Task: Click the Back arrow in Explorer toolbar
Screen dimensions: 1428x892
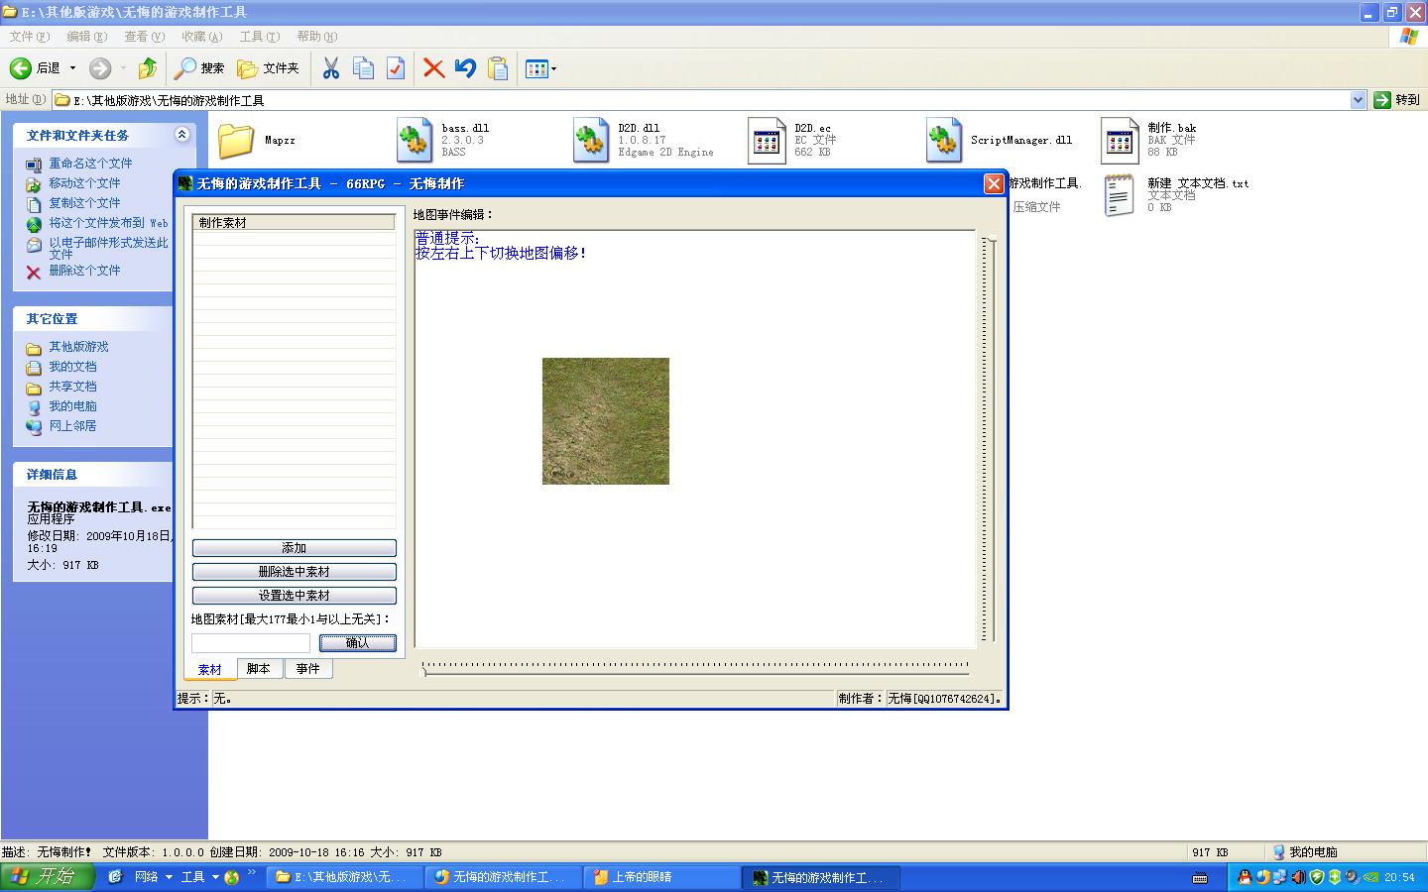Action: tap(21, 68)
